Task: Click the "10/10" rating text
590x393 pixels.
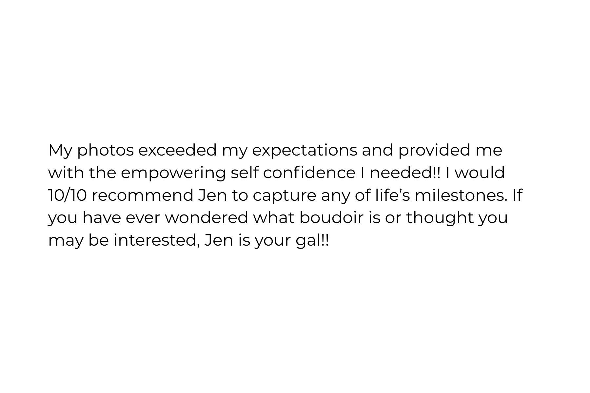Action: 68,195
